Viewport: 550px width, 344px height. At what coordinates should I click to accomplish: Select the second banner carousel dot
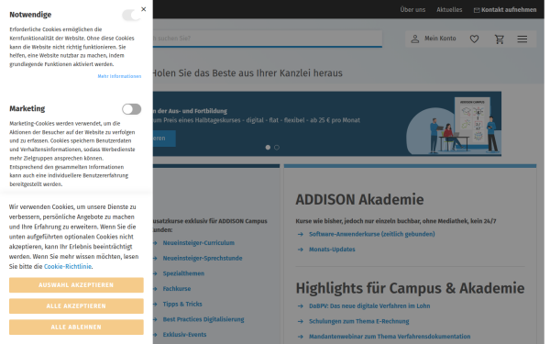click(277, 148)
